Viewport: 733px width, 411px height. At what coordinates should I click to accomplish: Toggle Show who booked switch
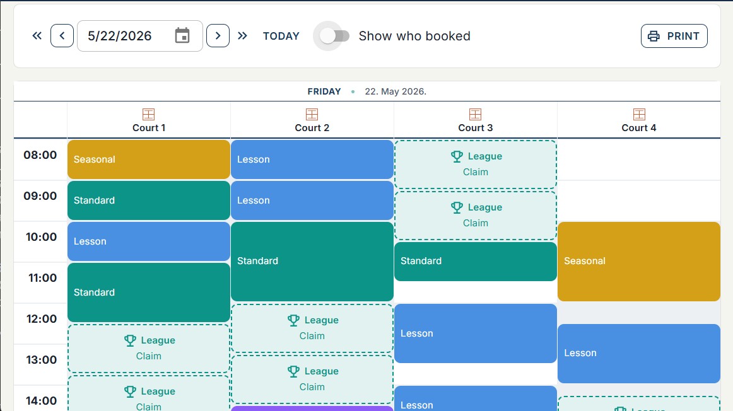335,36
